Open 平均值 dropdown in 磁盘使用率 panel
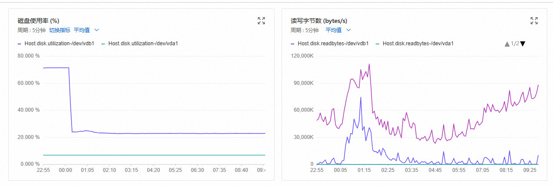This screenshot has width=553, height=186. click(x=86, y=30)
